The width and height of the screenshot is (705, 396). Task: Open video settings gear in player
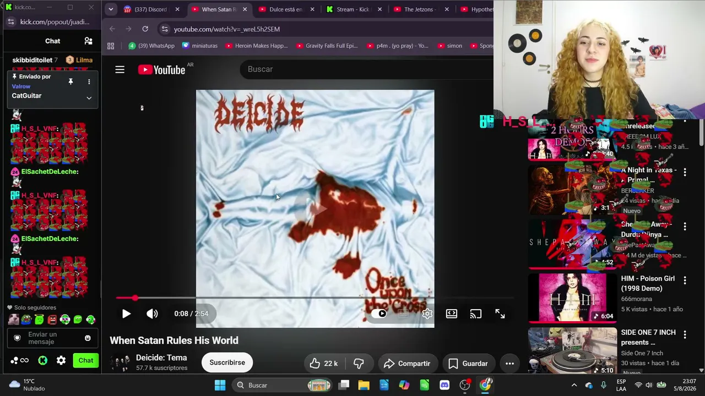click(427, 313)
